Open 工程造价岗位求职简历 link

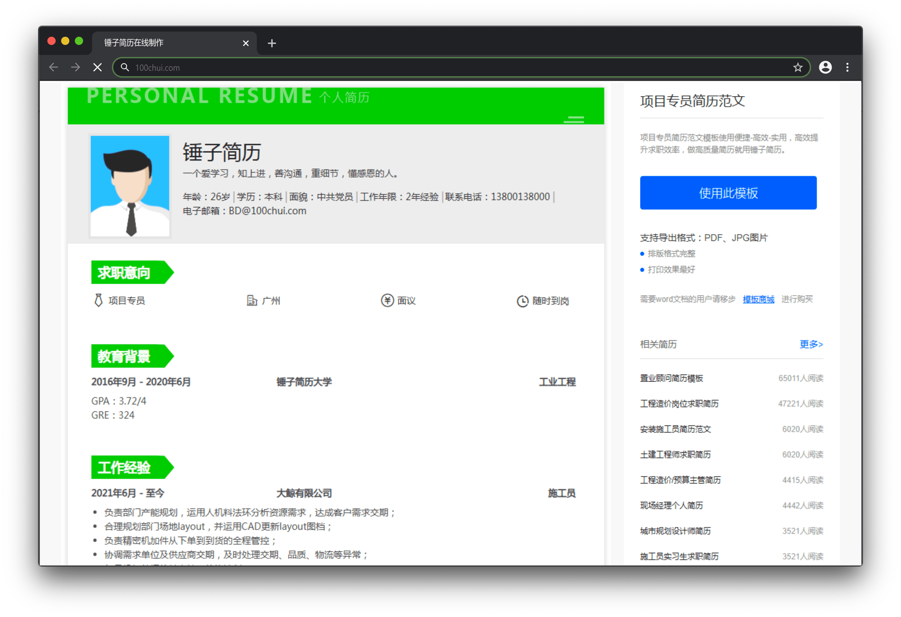click(679, 404)
